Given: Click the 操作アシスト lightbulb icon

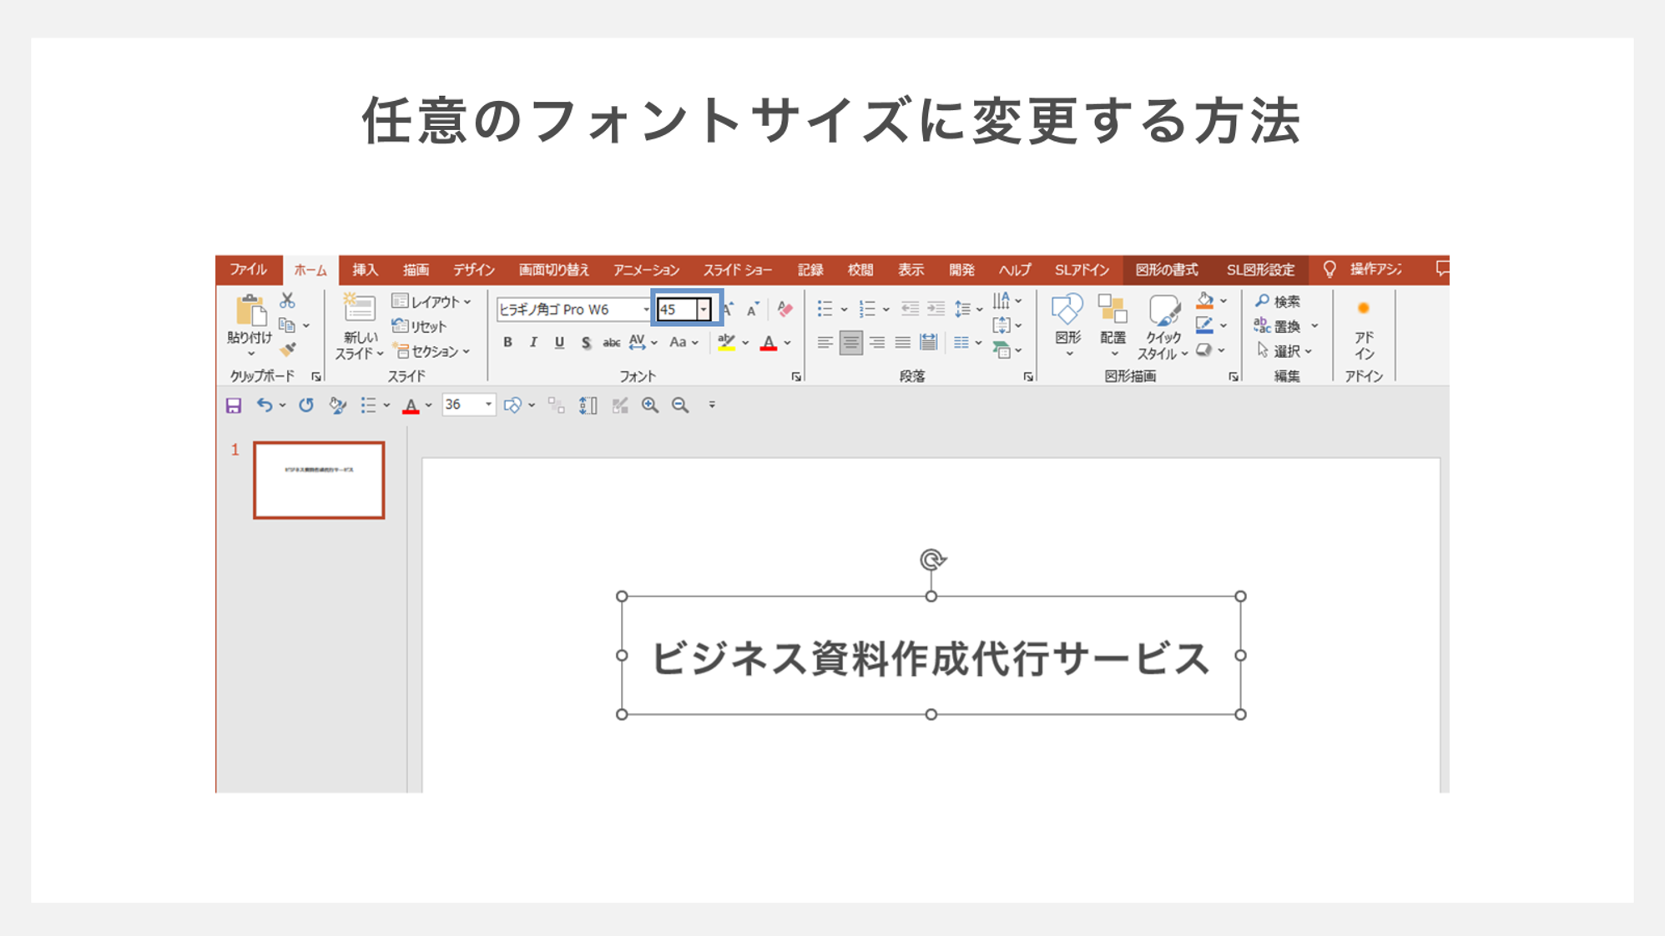Looking at the screenshot, I should (1329, 269).
